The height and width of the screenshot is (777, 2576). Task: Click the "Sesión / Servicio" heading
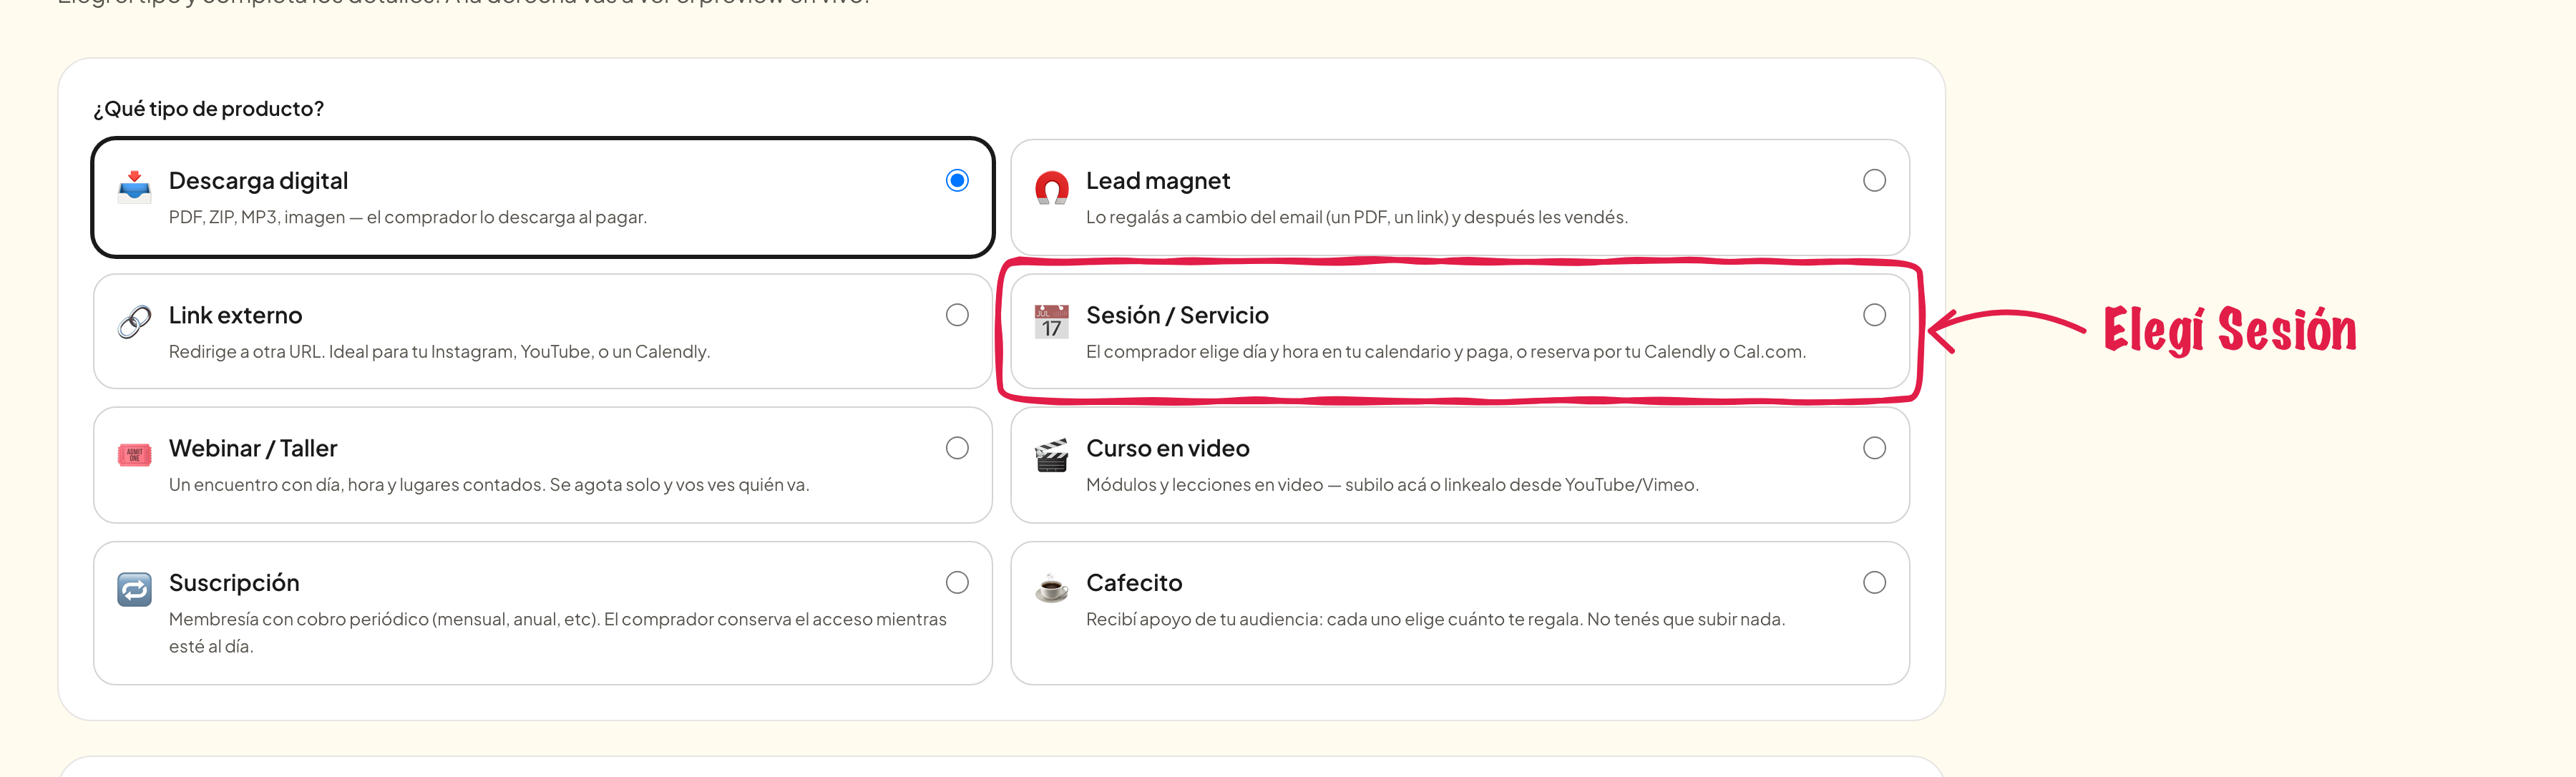pos(1177,315)
